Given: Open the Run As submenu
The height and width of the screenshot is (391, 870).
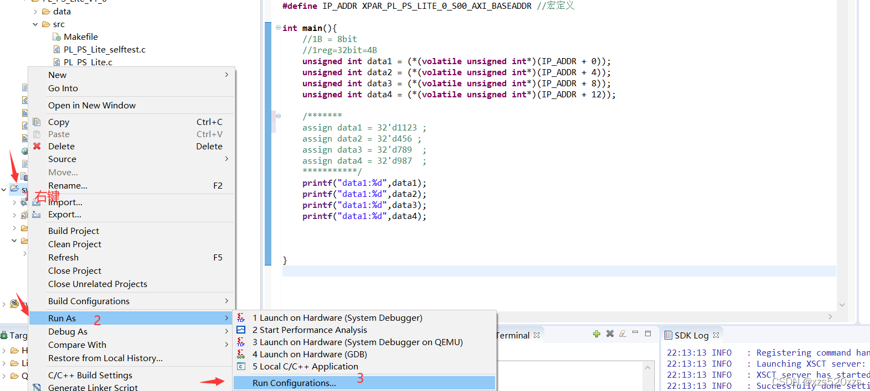Looking at the screenshot, I should 132,318.
